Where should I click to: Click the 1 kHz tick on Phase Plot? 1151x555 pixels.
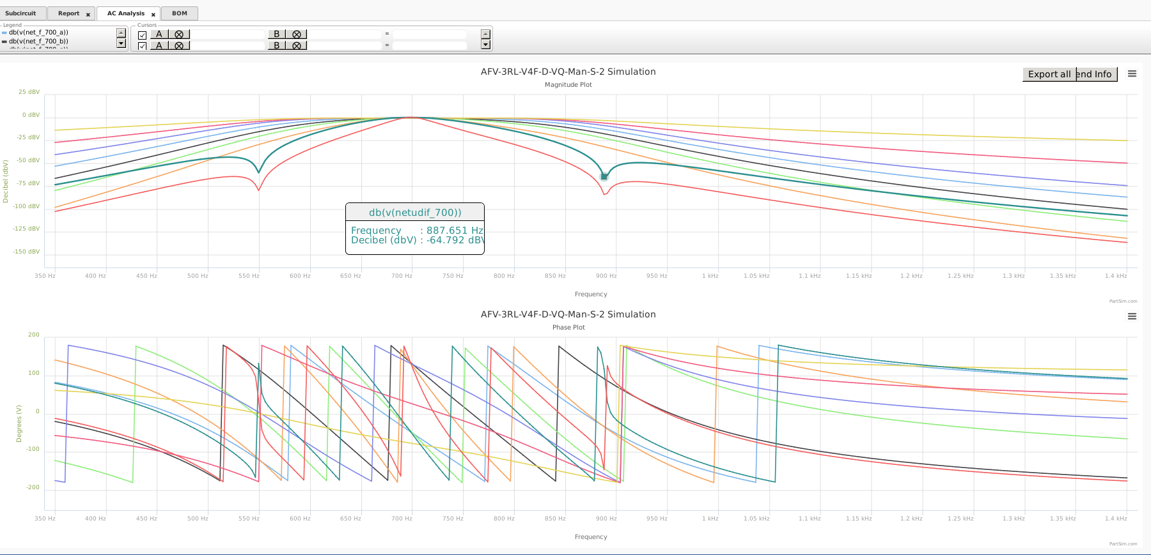pyautogui.click(x=710, y=519)
